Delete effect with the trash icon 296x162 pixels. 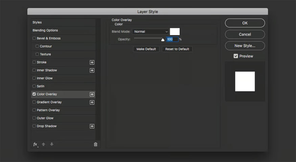tap(95, 144)
